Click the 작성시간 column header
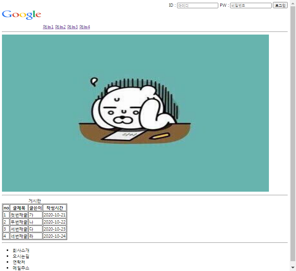The height and width of the screenshot is (271, 296). (55, 208)
